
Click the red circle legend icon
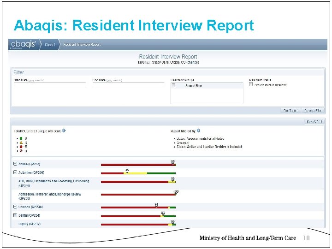click(21, 147)
